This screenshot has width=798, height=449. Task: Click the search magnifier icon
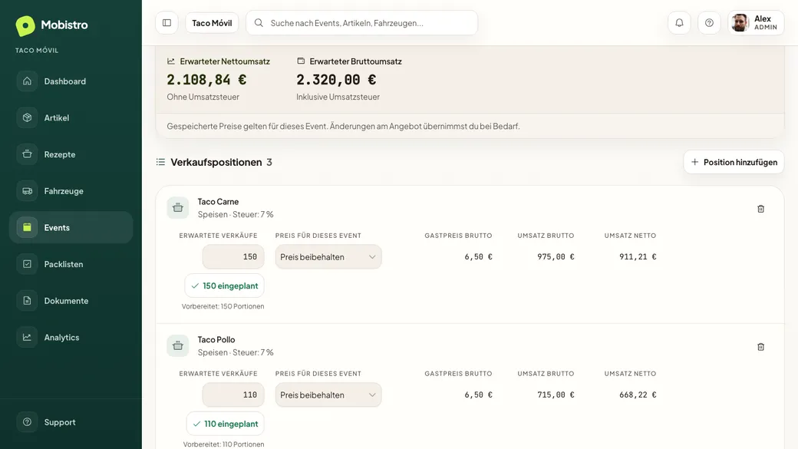pyautogui.click(x=259, y=23)
